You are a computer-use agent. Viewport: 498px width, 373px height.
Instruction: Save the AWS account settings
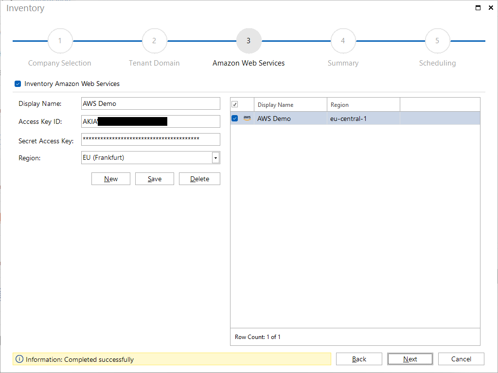pyautogui.click(x=155, y=179)
